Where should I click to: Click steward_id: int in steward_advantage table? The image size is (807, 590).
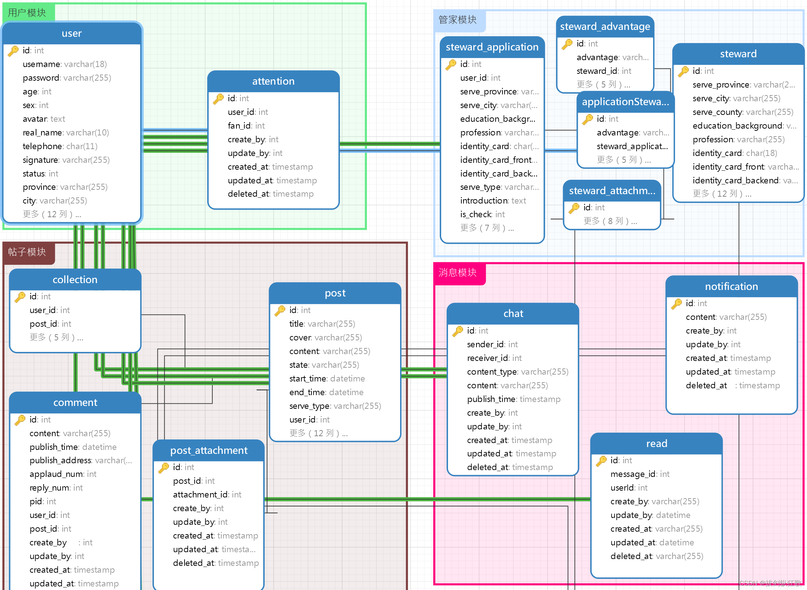(604, 71)
